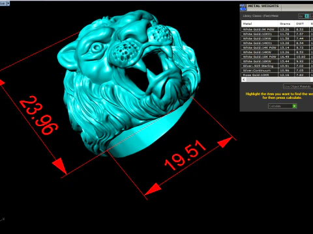Viewport: 313px width, 234px height.
Task: Click the table's scroll-left arrow
Action: (244, 79)
